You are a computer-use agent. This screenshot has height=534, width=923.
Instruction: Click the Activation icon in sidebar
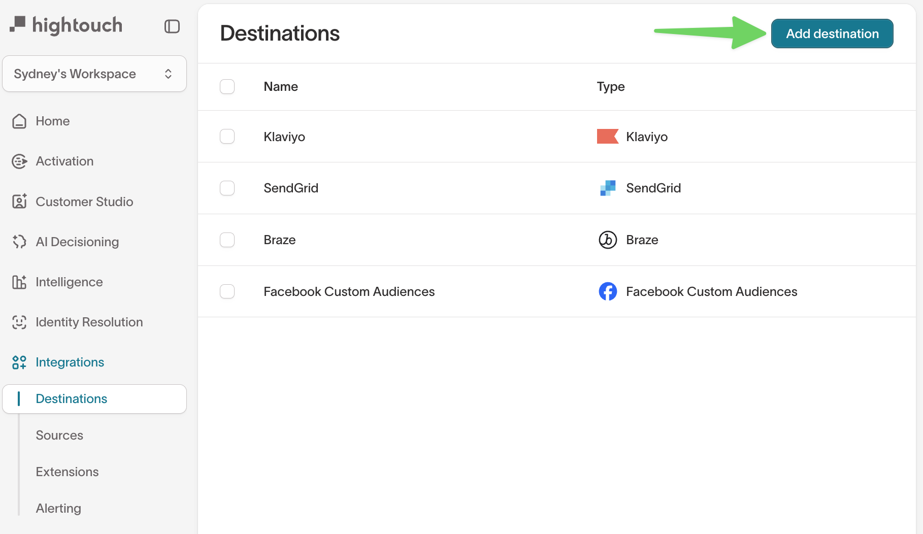[19, 161]
